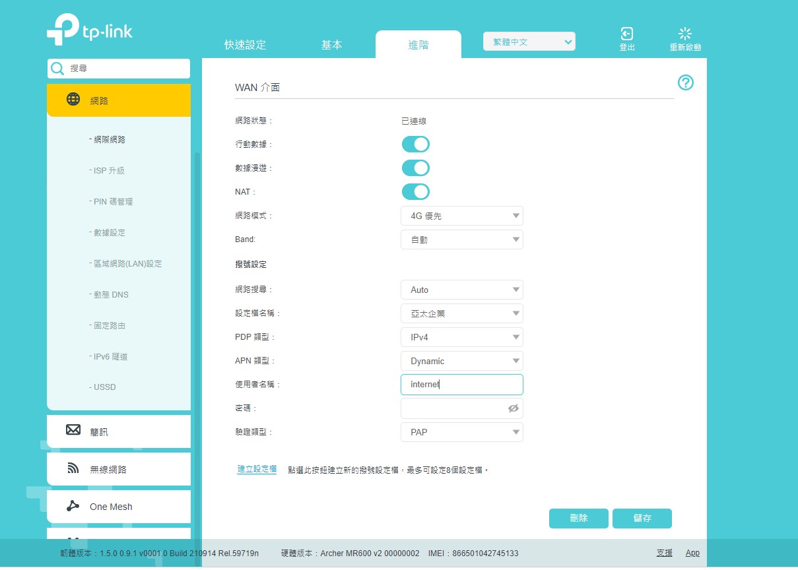Select 固定路由 submenu item
798x570 pixels.
tap(108, 325)
